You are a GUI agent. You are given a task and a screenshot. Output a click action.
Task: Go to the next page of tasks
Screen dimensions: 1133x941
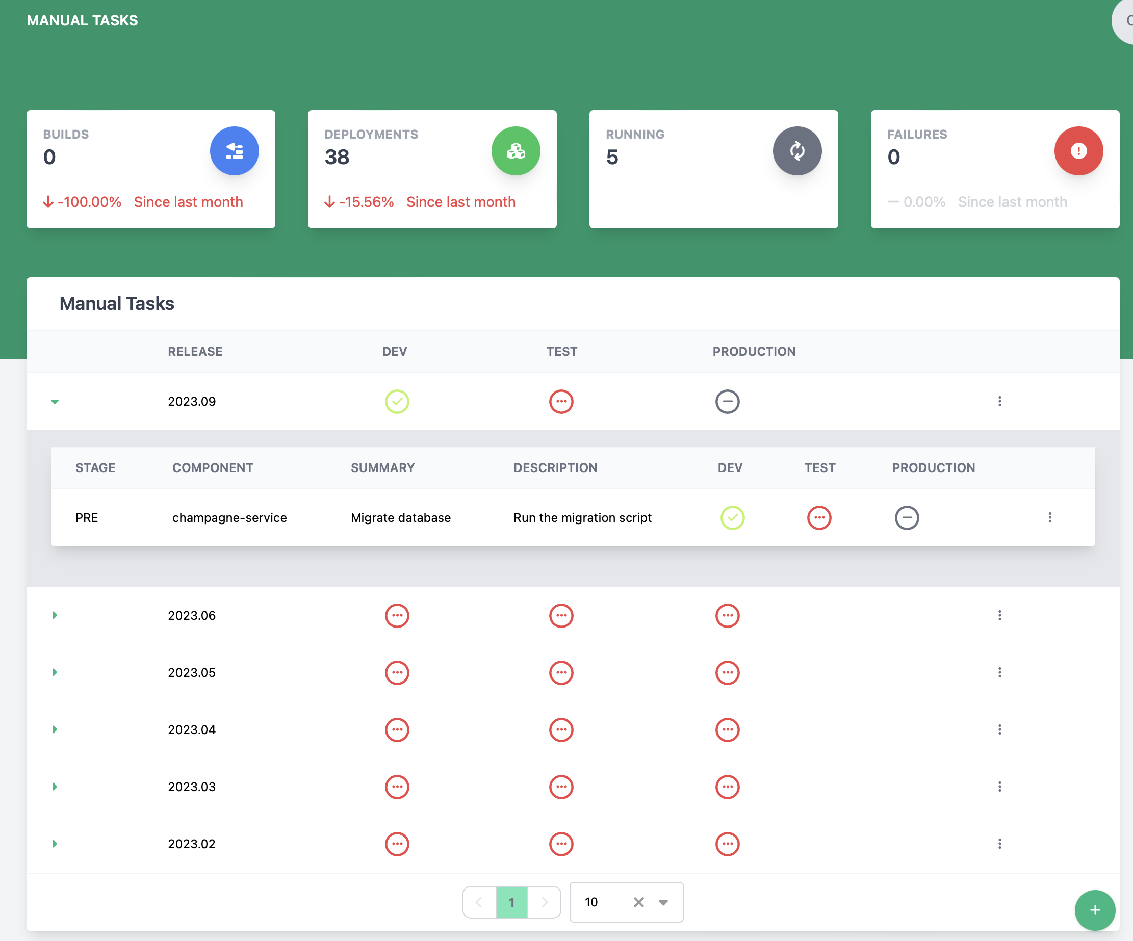click(x=545, y=902)
